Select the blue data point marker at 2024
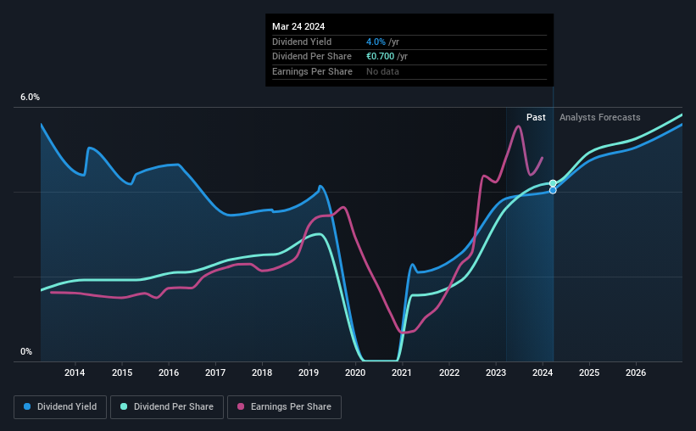Screen dimensions: 696x431 pyautogui.click(x=553, y=190)
